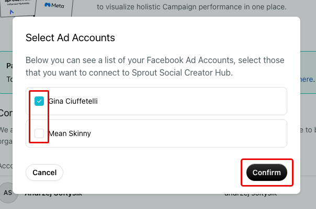Select the Mean Skinny account name label

pyautogui.click(x=70, y=133)
